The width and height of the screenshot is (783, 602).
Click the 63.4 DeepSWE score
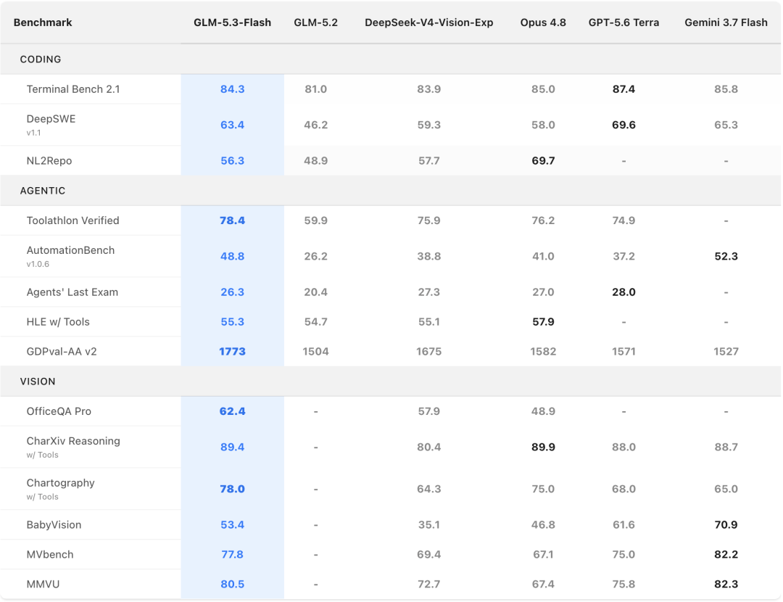(232, 125)
